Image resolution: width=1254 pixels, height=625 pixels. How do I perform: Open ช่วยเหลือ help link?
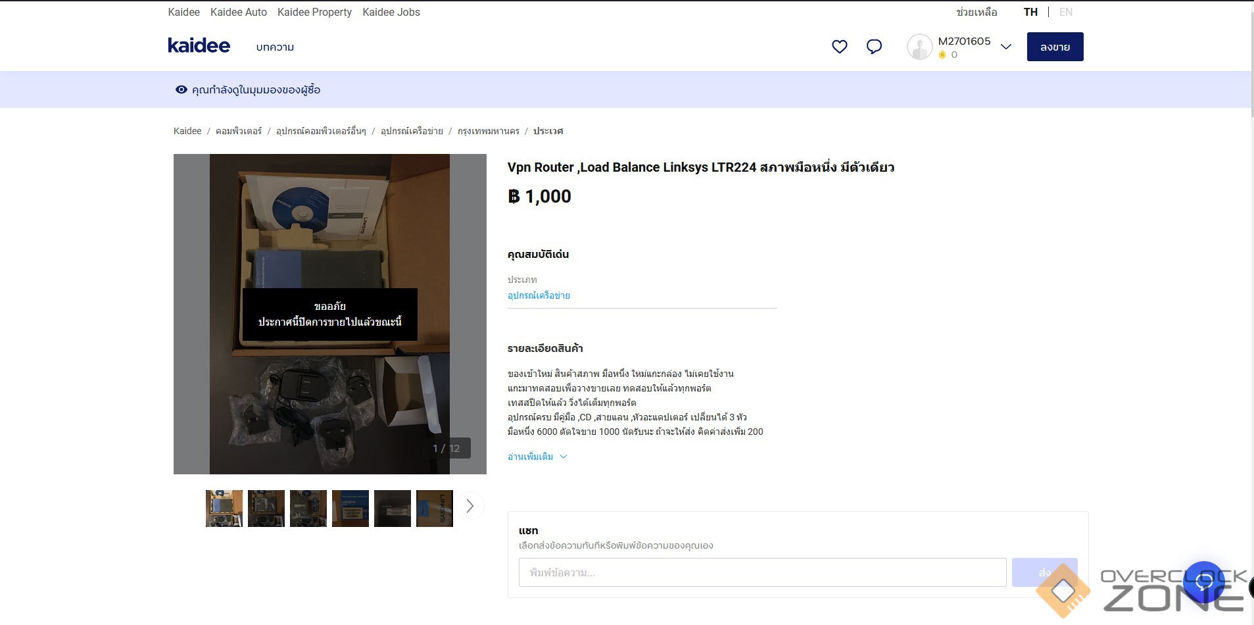[977, 12]
